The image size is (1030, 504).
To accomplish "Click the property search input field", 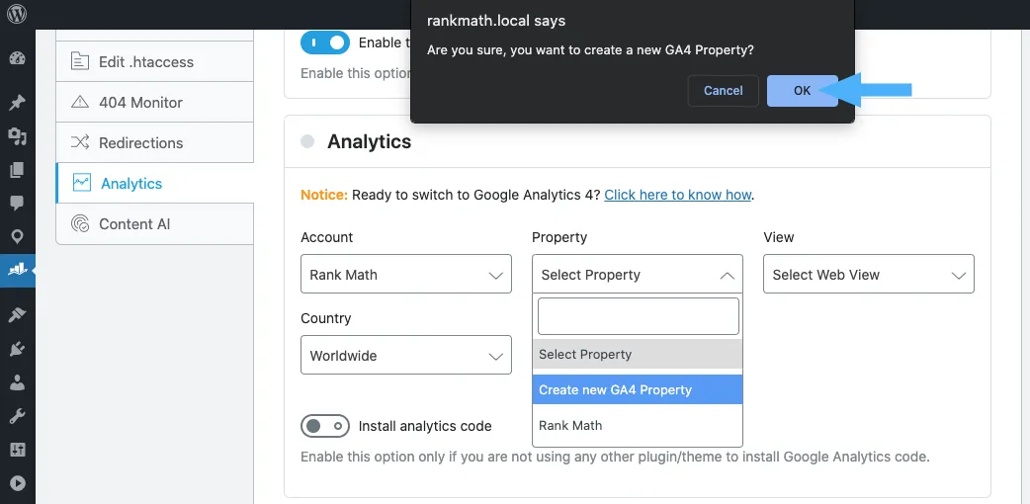I will pos(639,316).
